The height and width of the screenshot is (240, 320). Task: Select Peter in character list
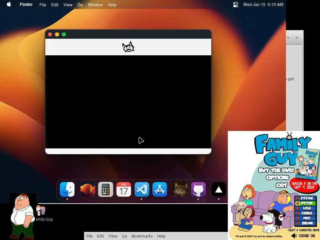point(305,203)
